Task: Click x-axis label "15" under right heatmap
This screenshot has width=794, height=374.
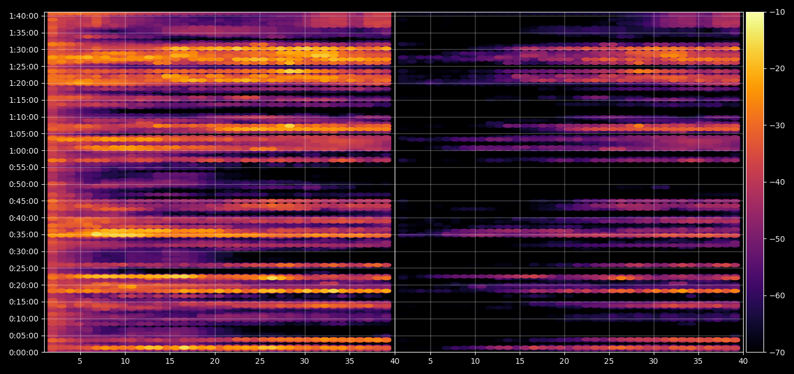Action: pos(520,361)
